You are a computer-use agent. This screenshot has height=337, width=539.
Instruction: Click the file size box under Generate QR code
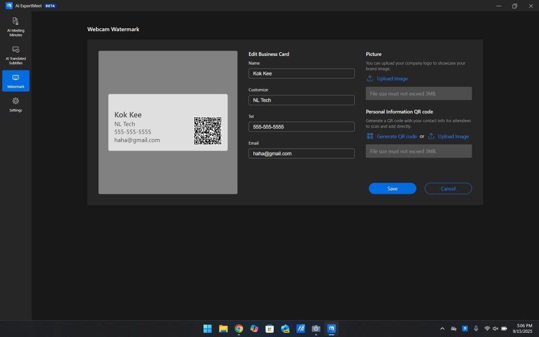click(418, 151)
